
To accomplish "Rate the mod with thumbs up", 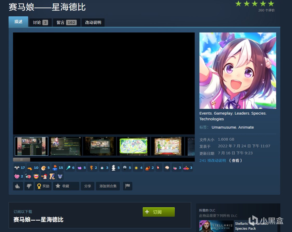I will (18, 186).
